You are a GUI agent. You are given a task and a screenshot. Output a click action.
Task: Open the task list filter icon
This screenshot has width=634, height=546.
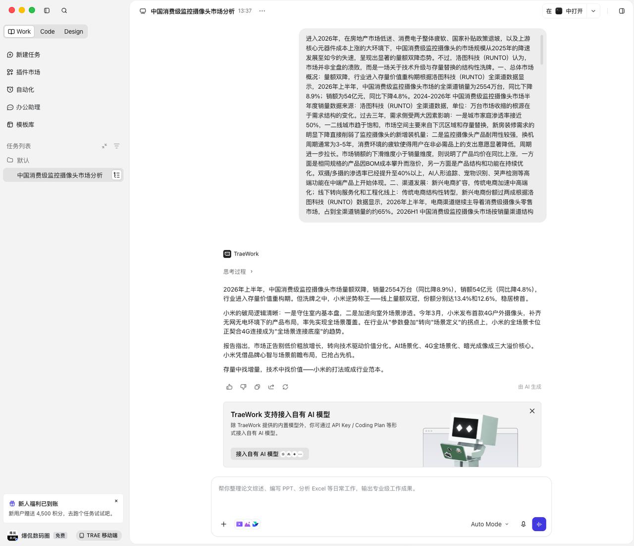click(117, 146)
